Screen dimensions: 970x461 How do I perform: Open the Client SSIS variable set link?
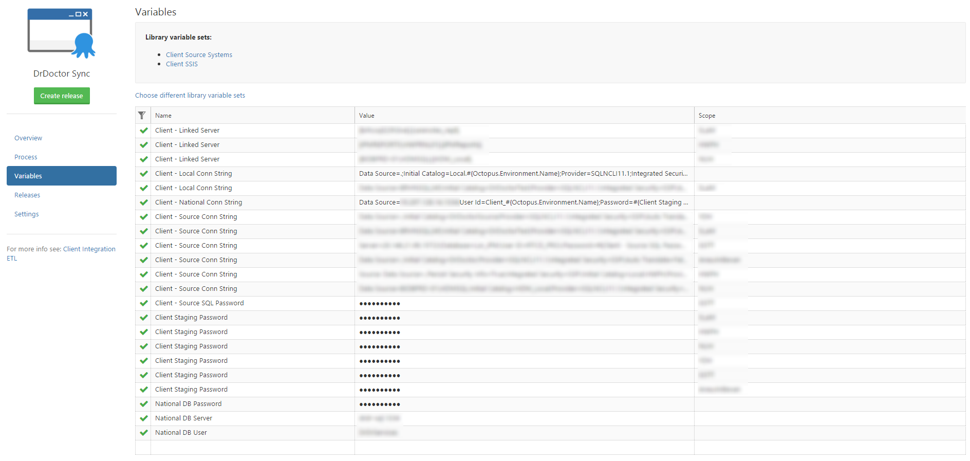pos(181,64)
